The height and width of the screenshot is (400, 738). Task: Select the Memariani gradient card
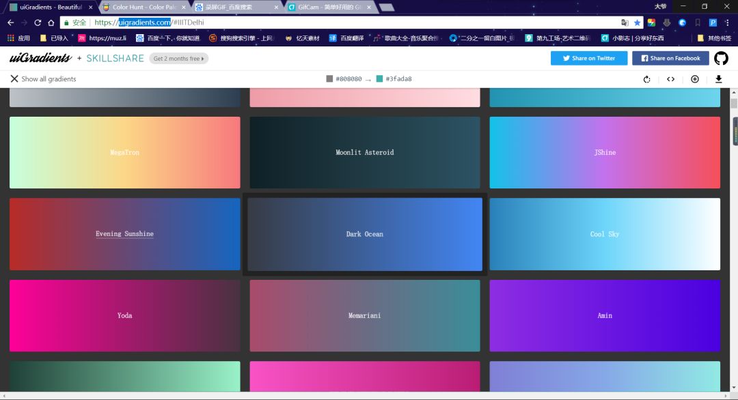click(365, 315)
